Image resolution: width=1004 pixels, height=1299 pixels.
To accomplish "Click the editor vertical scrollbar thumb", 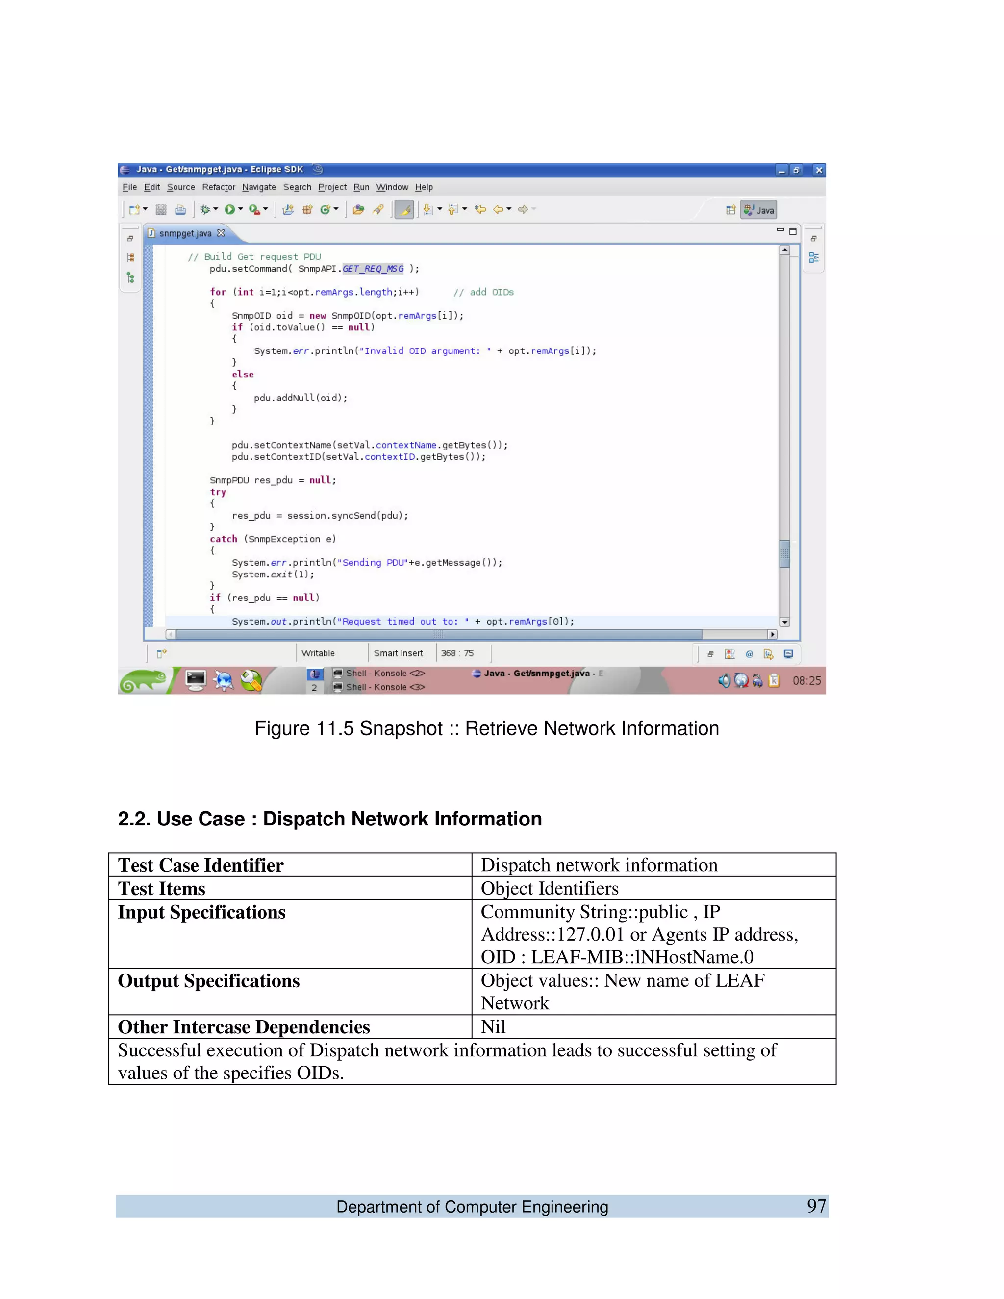I will (x=785, y=554).
